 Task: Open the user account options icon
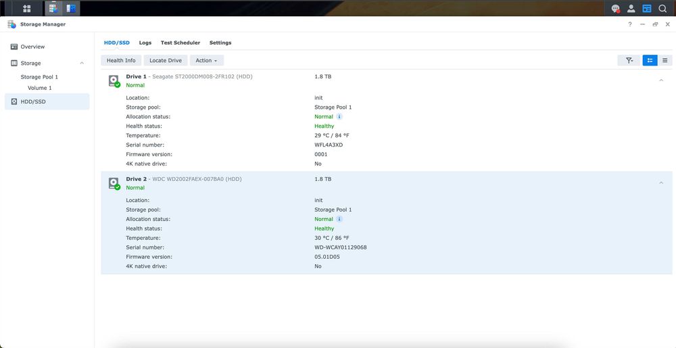point(631,8)
